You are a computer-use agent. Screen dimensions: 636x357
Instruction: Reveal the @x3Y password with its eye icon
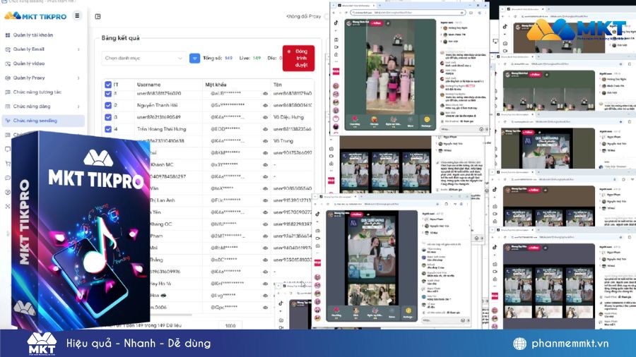[x=265, y=164]
